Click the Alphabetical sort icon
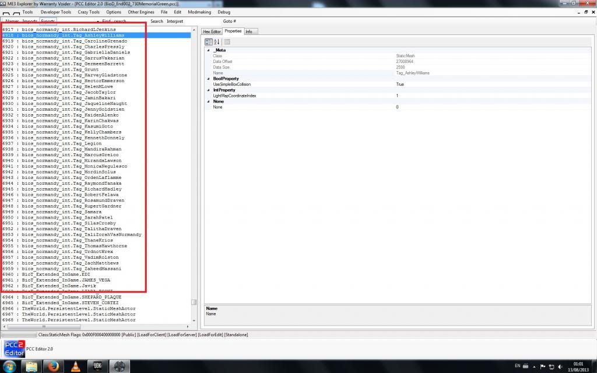Image resolution: width=597 pixels, height=373 pixels. tap(216, 41)
